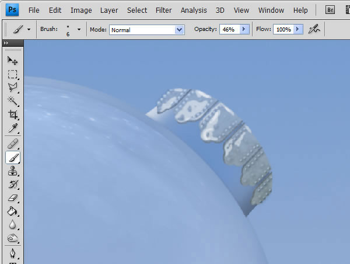Screen dimensions: 350x264
Task: Click the Opacity field showing 46%
Action: click(230, 29)
